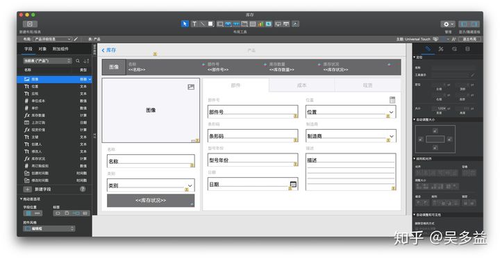The height and width of the screenshot is (259, 500).
Task: Open the 布局 layout name dropdown
Action: (52, 39)
